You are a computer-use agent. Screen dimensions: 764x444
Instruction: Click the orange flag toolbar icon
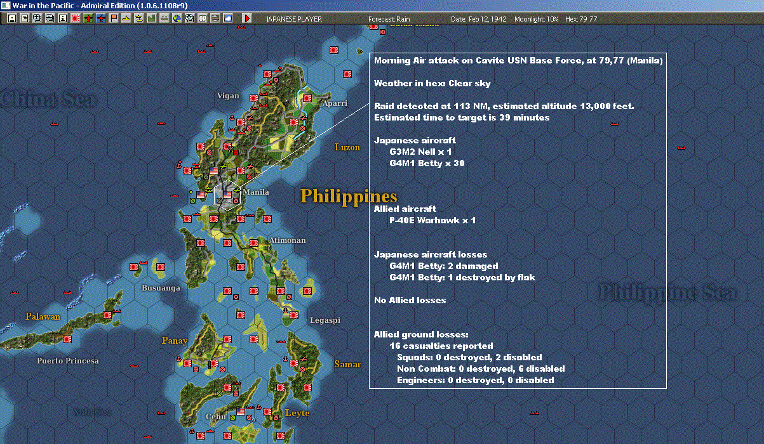114,19
